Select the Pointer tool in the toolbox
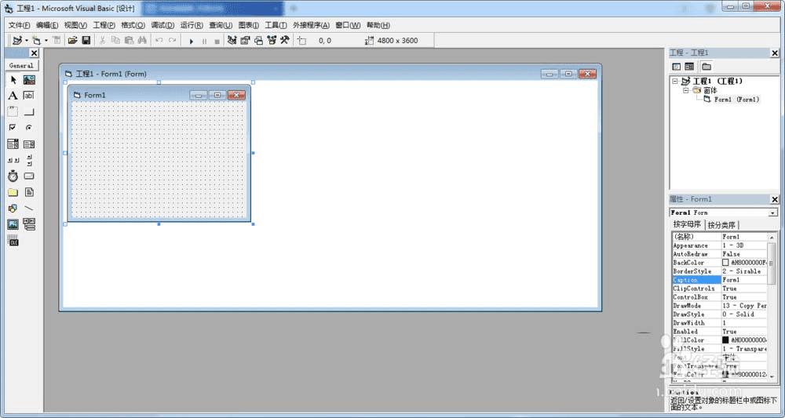The image size is (785, 418). [x=13, y=80]
